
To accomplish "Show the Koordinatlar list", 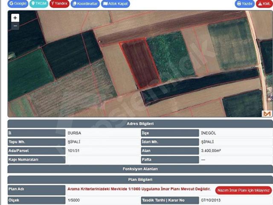I will (85, 3).
